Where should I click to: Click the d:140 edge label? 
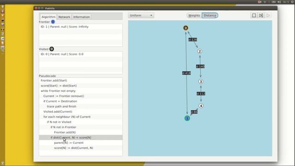tap(200, 66)
